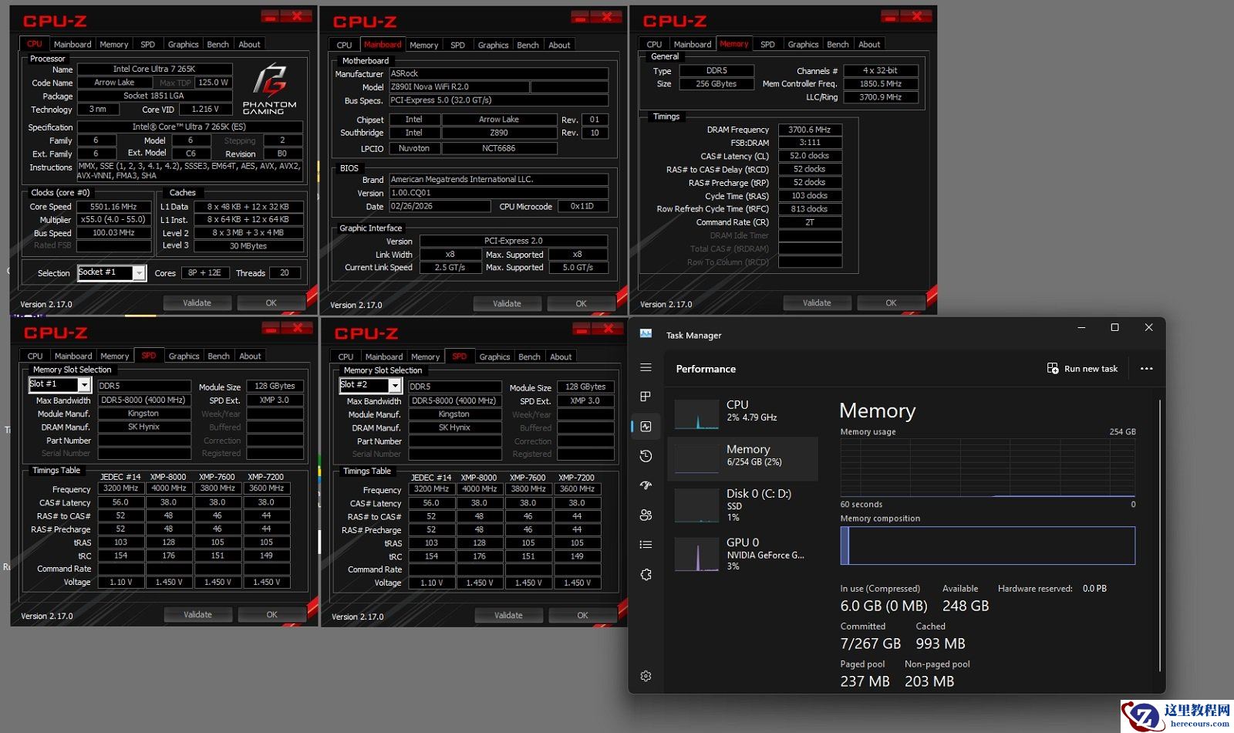
Task: Maximize the Task Manager window
Action: 1114,327
